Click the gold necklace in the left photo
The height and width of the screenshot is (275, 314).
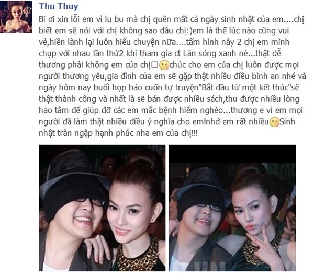coord(138,255)
